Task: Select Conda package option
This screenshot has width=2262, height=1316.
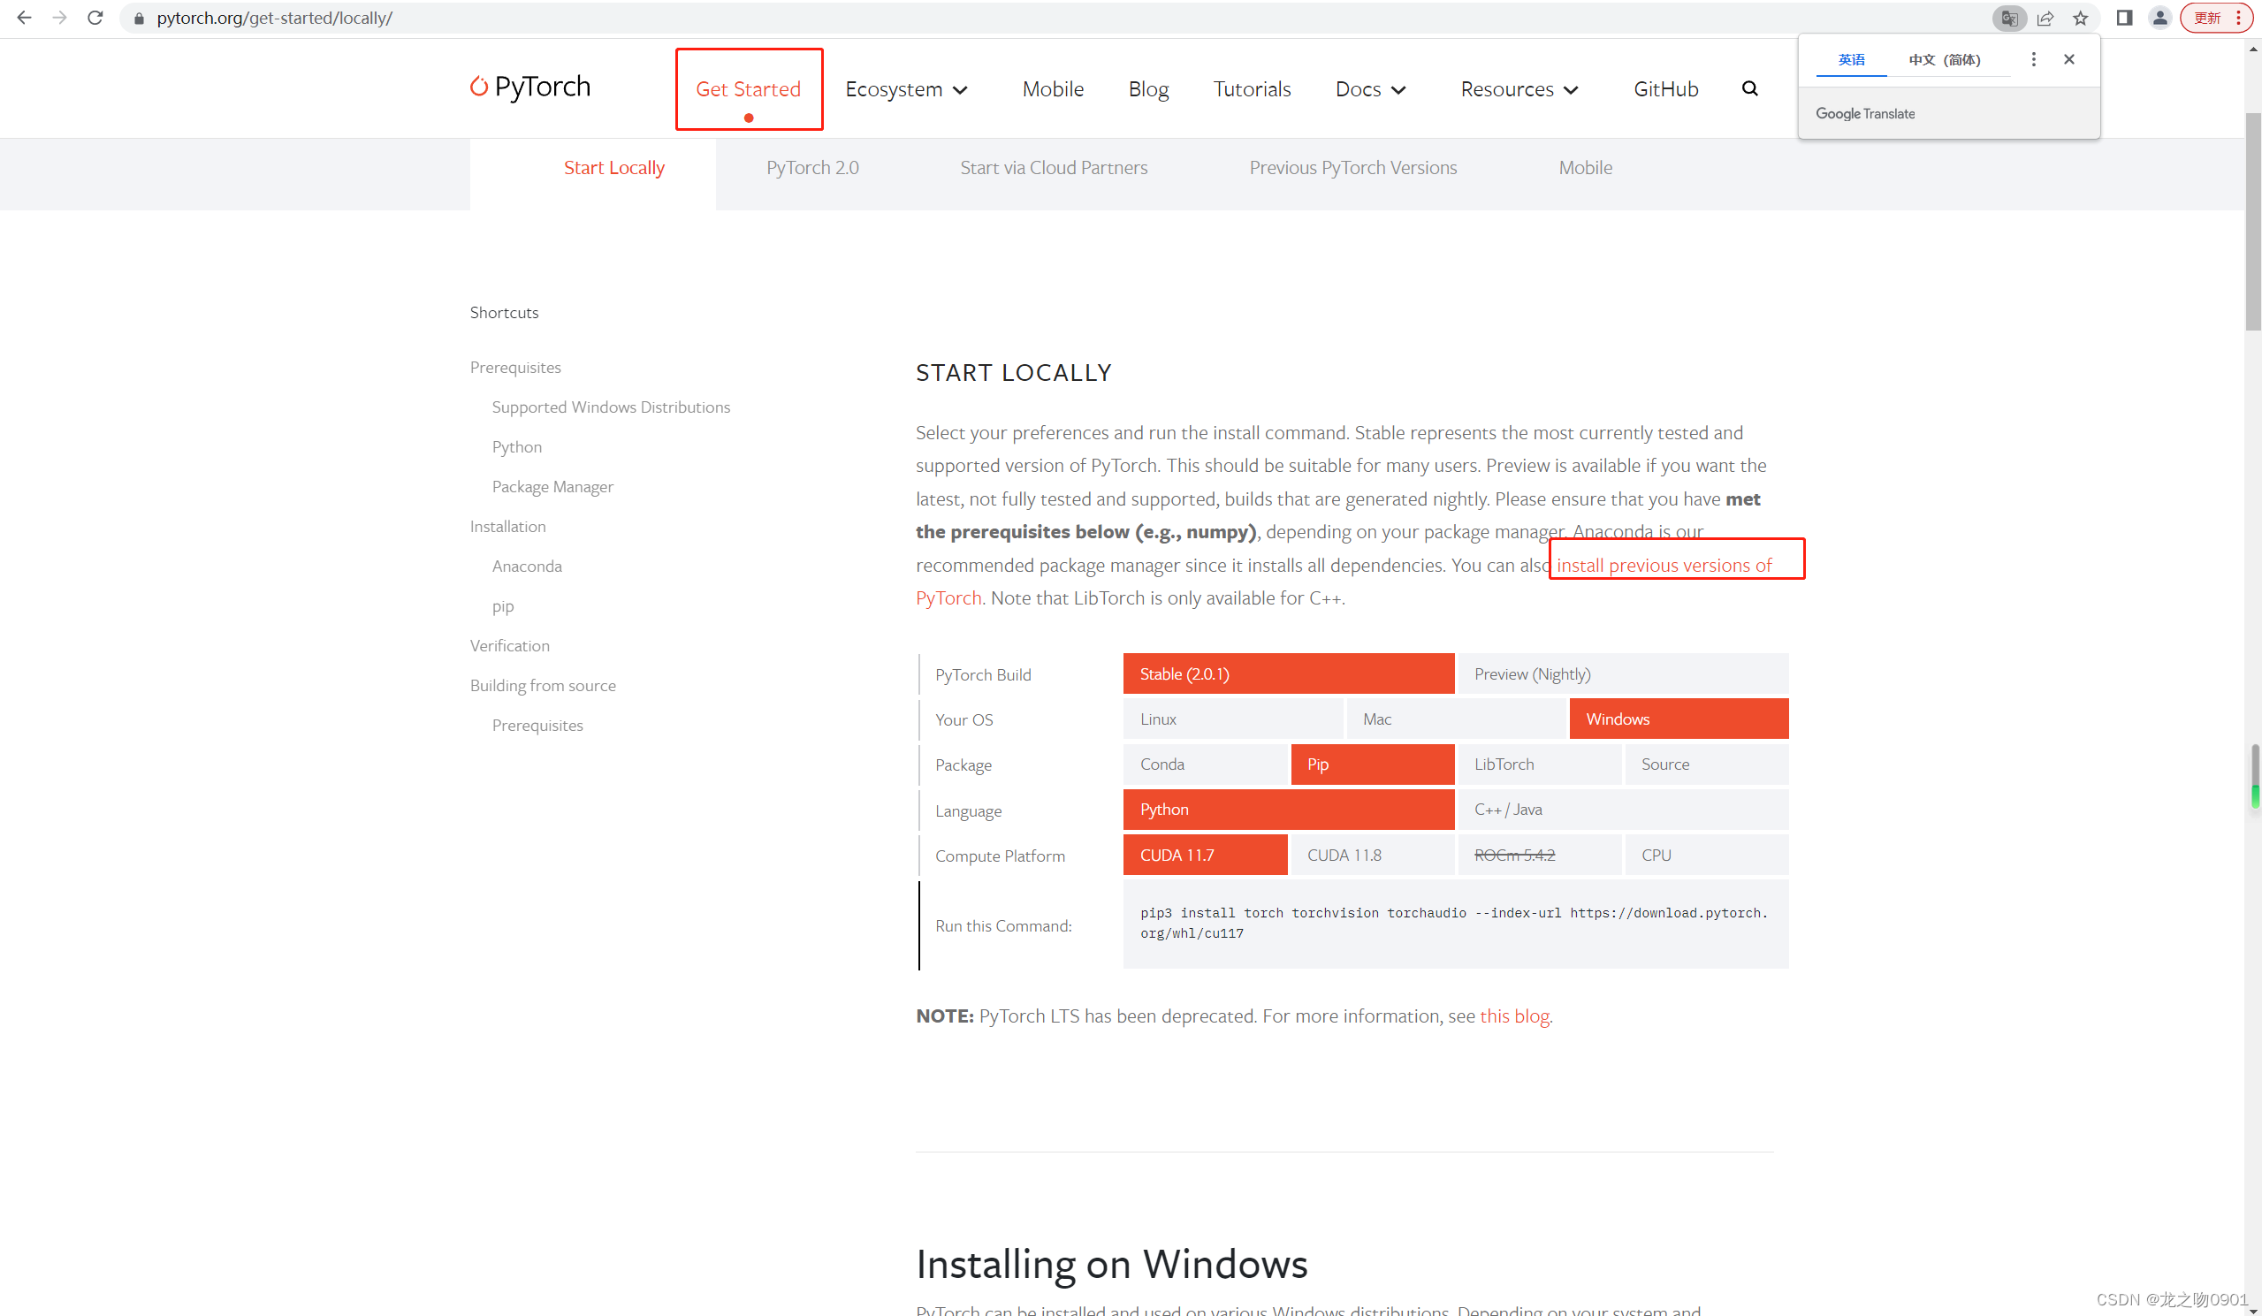Action: coord(1206,764)
